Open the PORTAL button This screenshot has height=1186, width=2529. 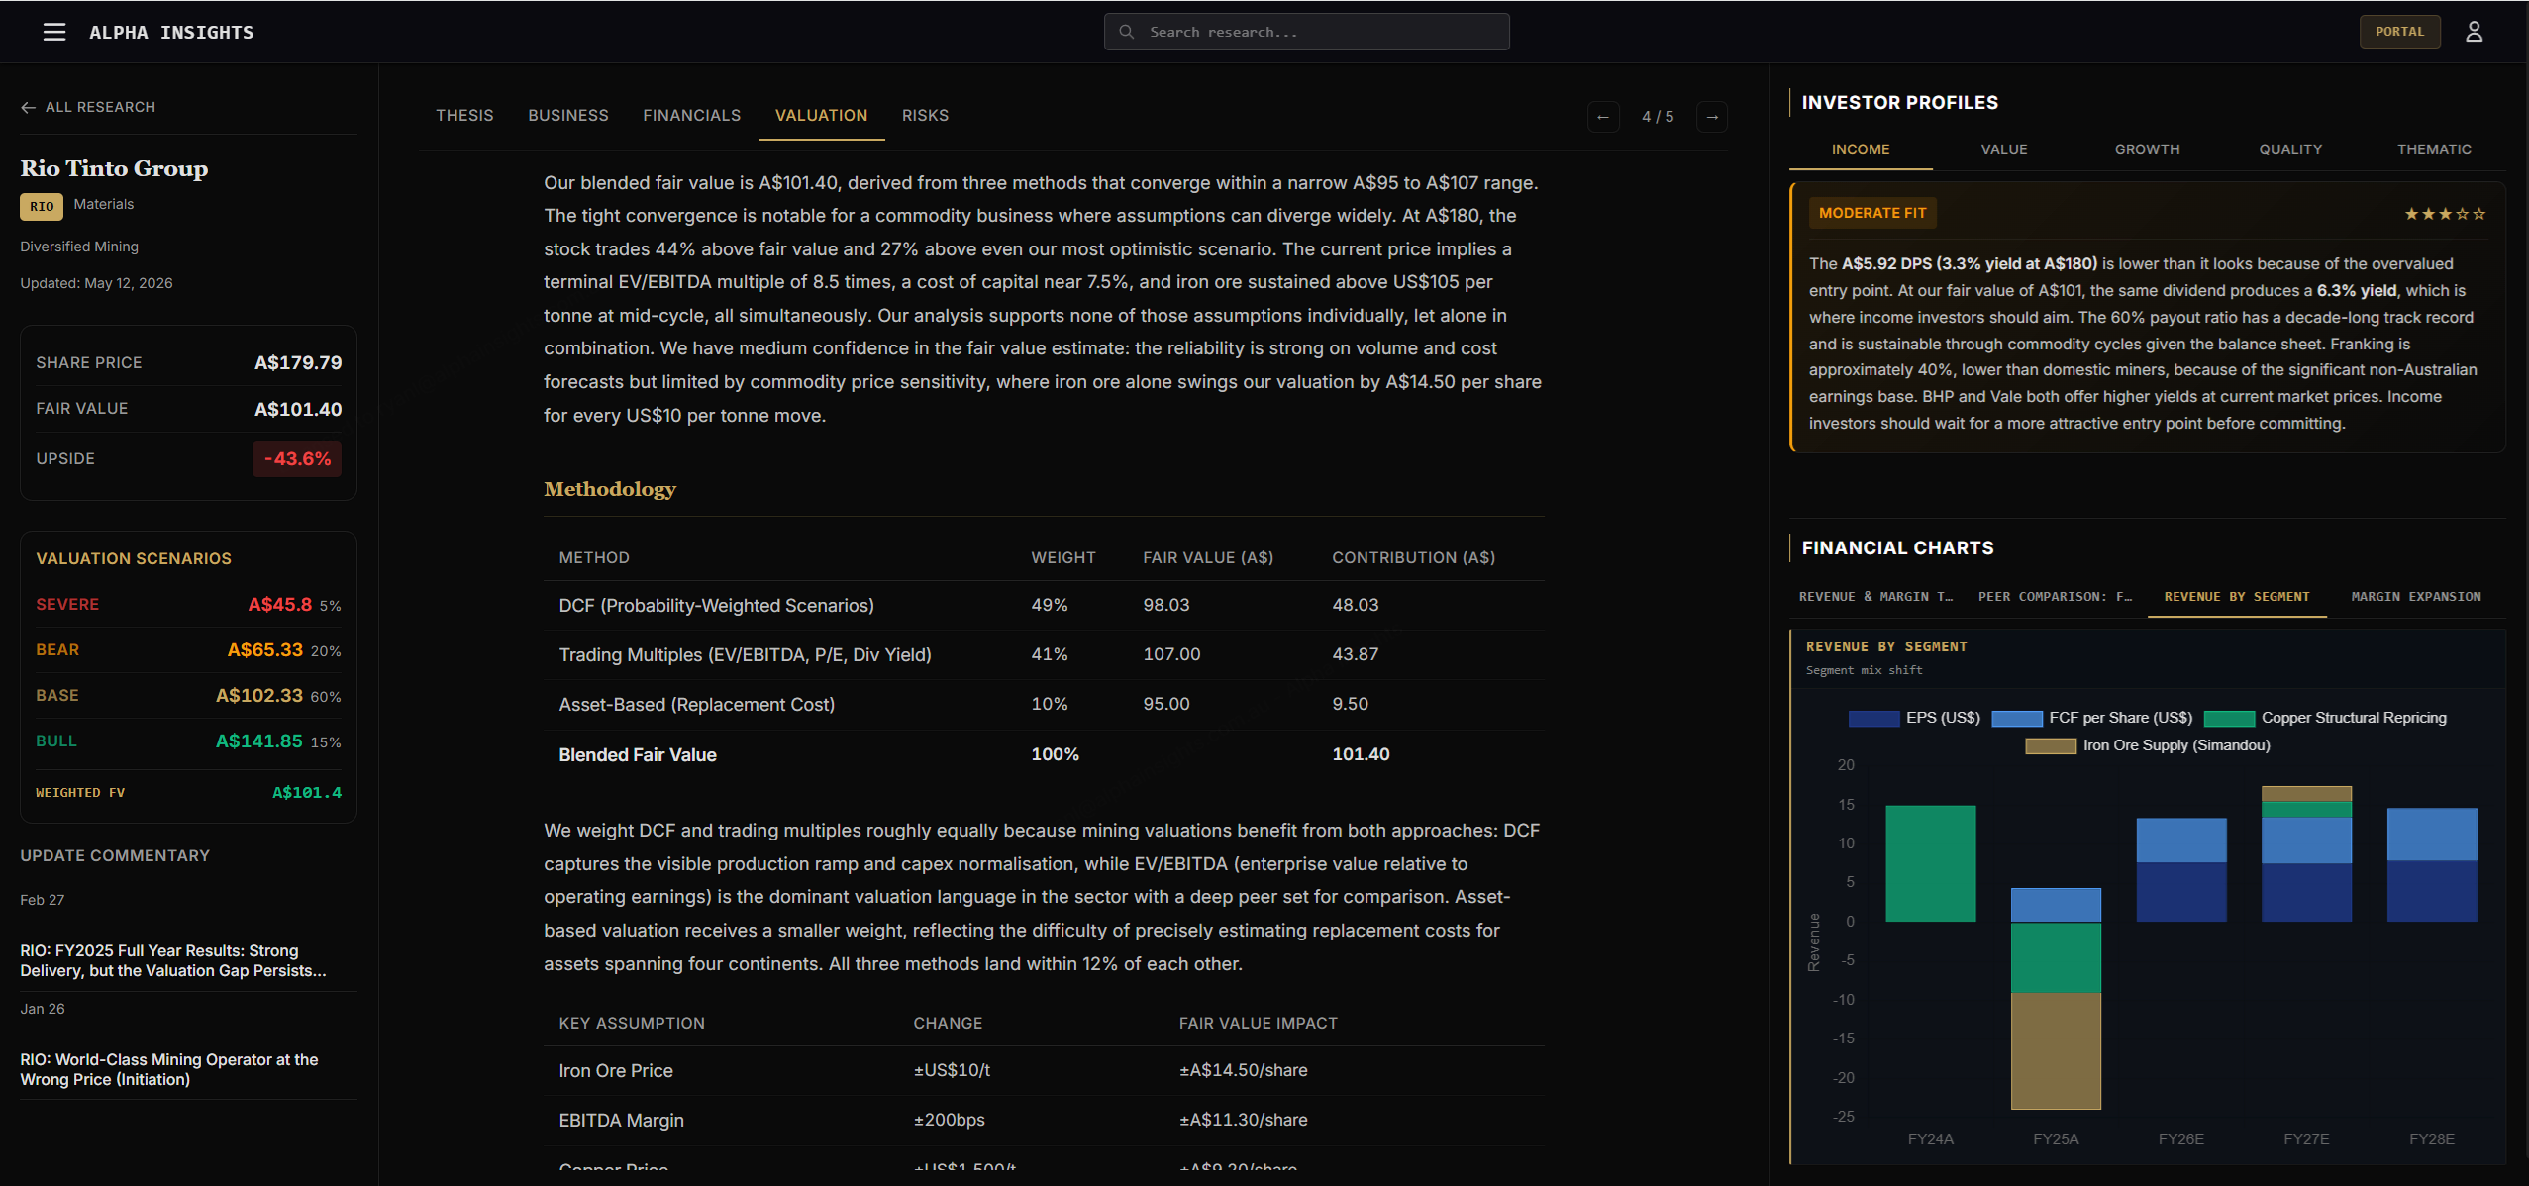pos(2399,32)
